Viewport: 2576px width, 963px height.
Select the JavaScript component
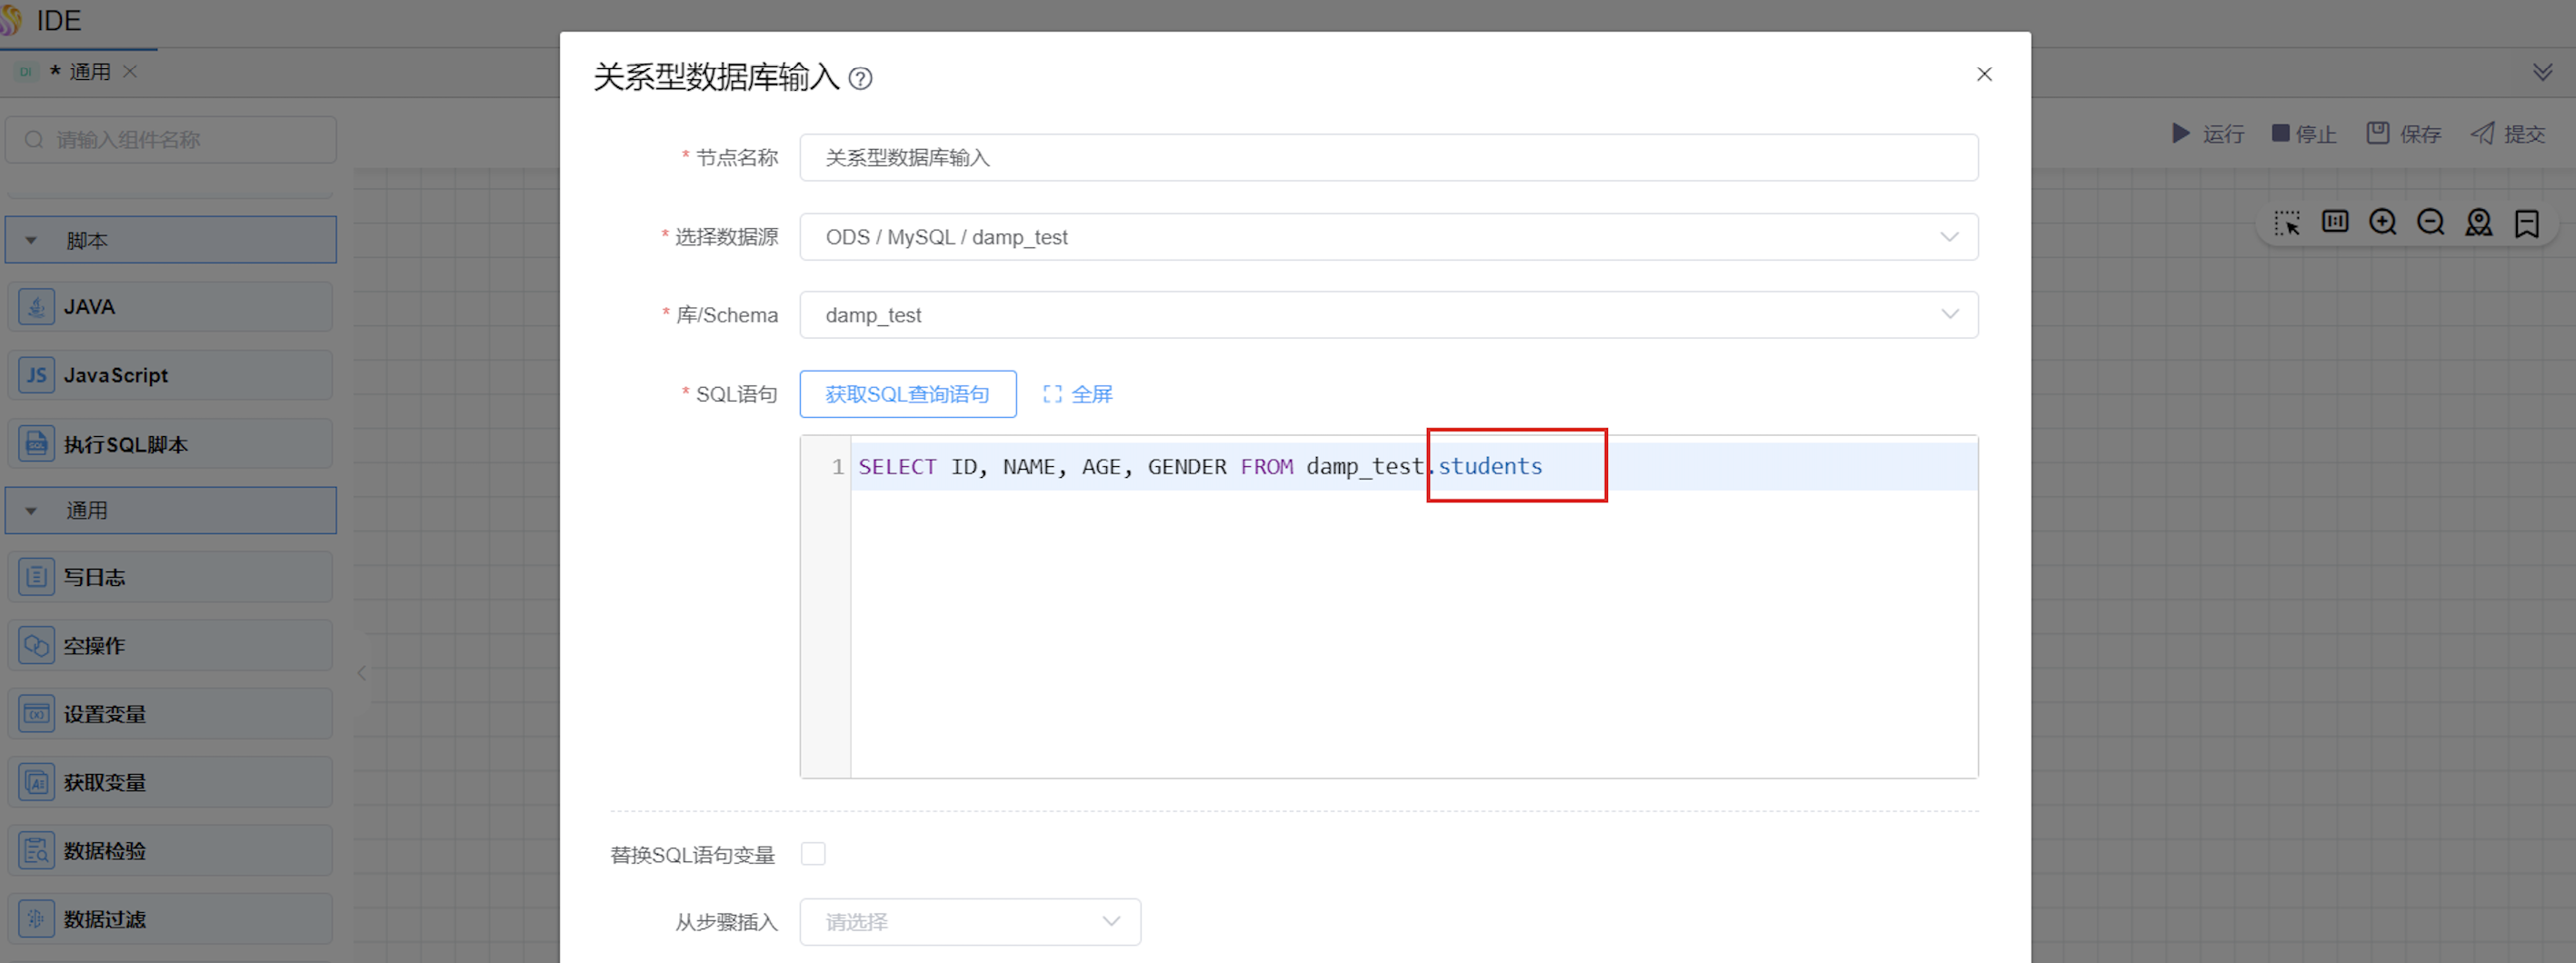(x=170, y=375)
